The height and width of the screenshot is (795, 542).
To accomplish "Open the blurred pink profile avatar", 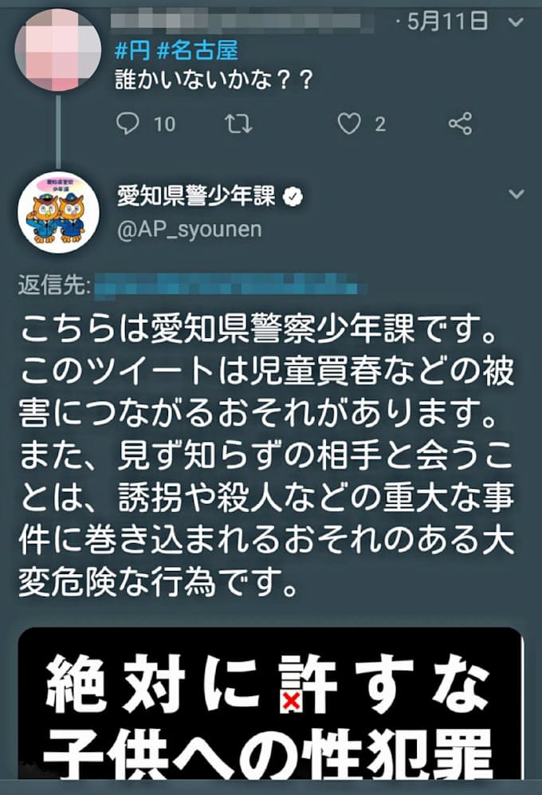I will (x=58, y=49).
